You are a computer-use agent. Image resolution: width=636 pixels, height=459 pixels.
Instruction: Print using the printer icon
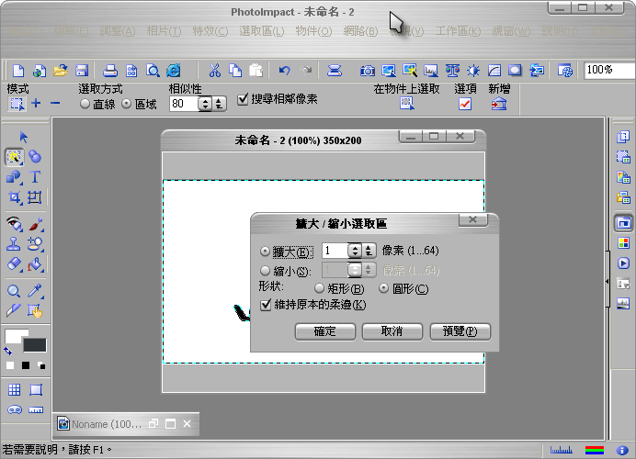click(x=110, y=71)
